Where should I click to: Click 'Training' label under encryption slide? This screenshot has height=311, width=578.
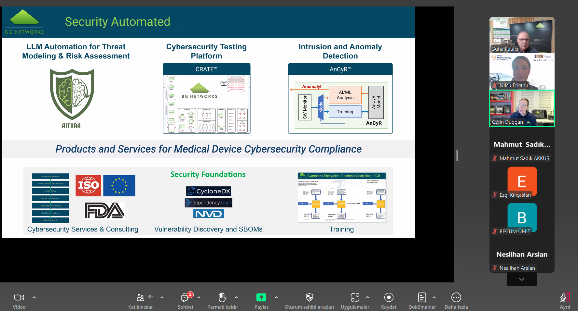[342, 229]
